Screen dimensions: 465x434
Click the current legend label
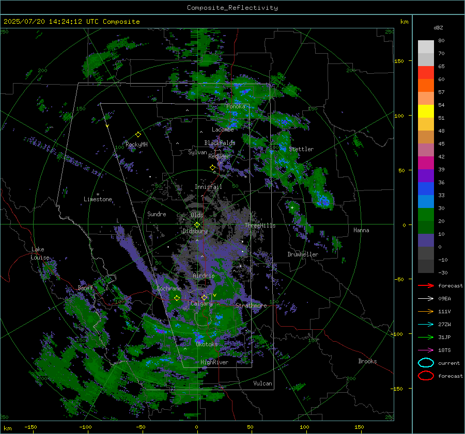(x=449, y=363)
